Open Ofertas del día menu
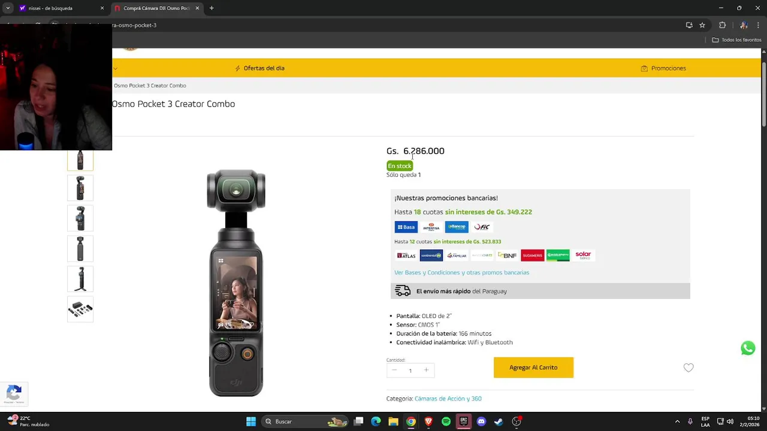This screenshot has width=767, height=431. coord(259,68)
